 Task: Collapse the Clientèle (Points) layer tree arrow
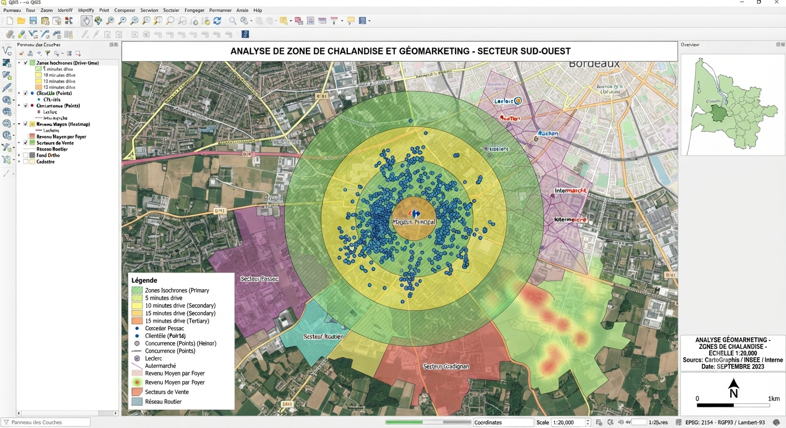tap(19, 93)
